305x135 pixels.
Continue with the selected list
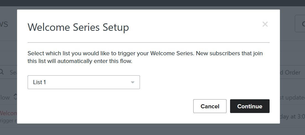point(250,106)
